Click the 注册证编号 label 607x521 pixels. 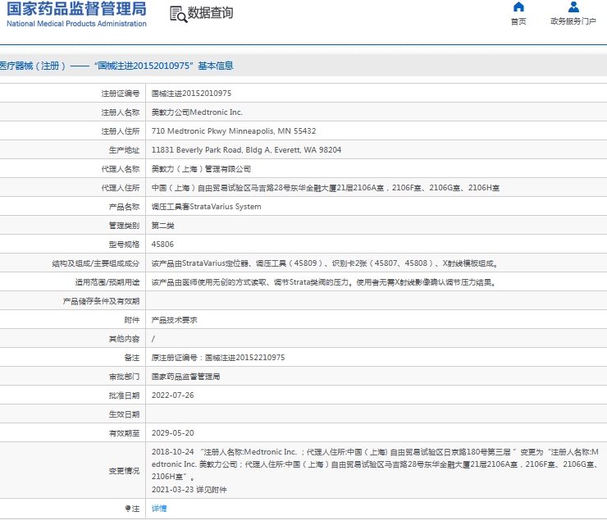[x=121, y=94]
